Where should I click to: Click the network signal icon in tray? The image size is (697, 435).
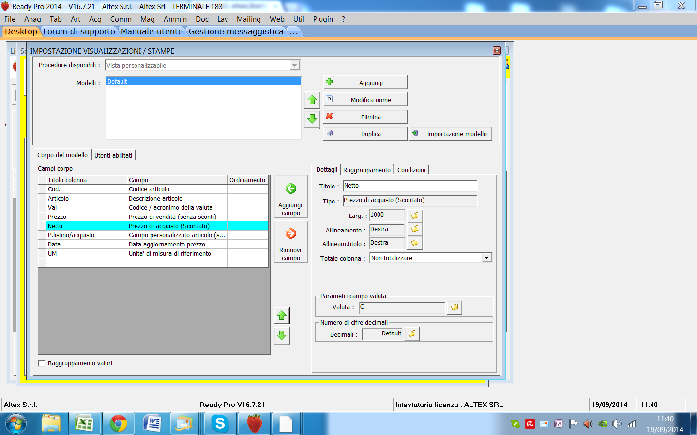point(631,424)
